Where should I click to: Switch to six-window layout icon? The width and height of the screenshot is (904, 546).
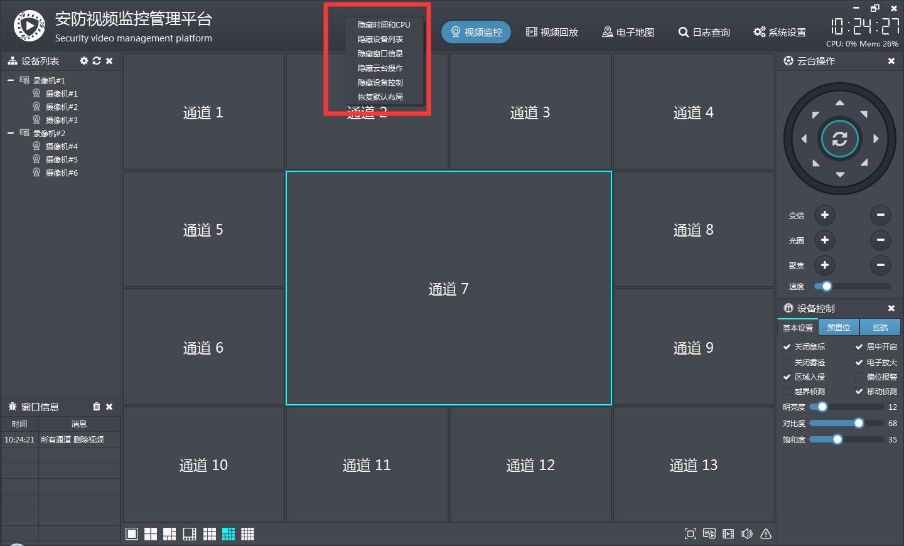pos(169,534)
